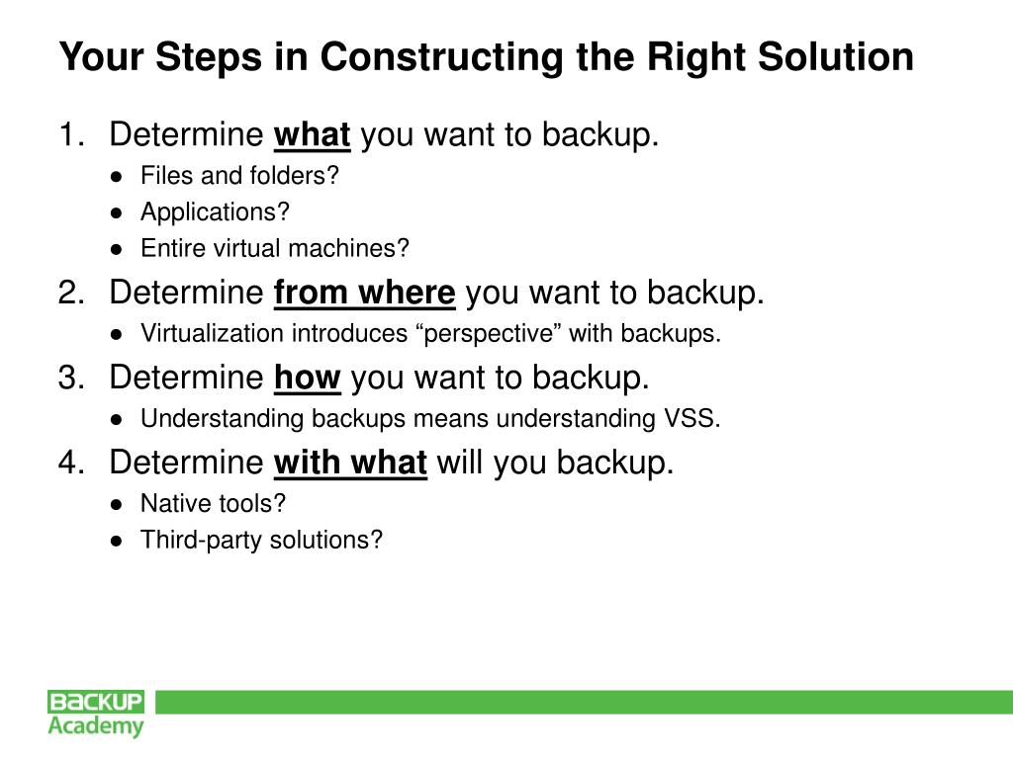The height and width of the screenshot is (759, 1013).
Task: Click step number 4 in the list
Action: pos(71,463)
